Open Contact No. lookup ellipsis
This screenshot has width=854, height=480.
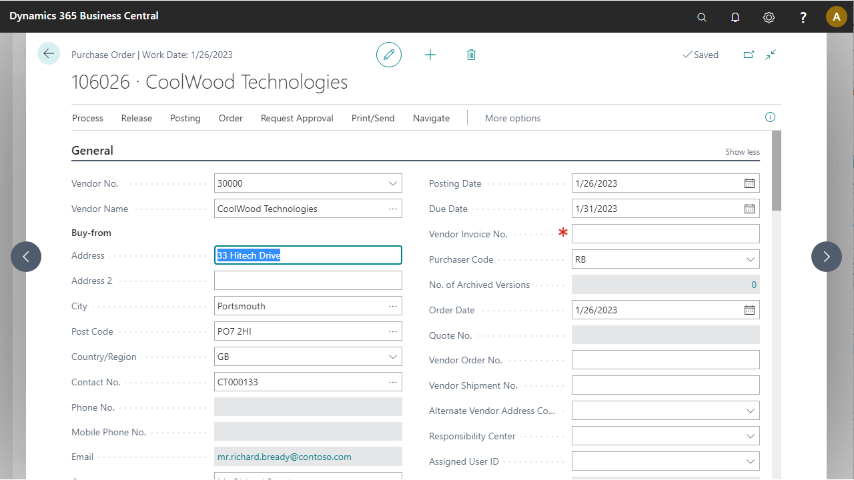pos(393,382)
